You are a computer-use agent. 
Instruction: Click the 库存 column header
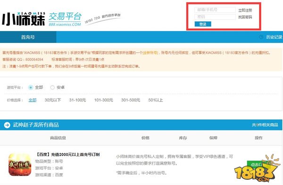(183, 138)
